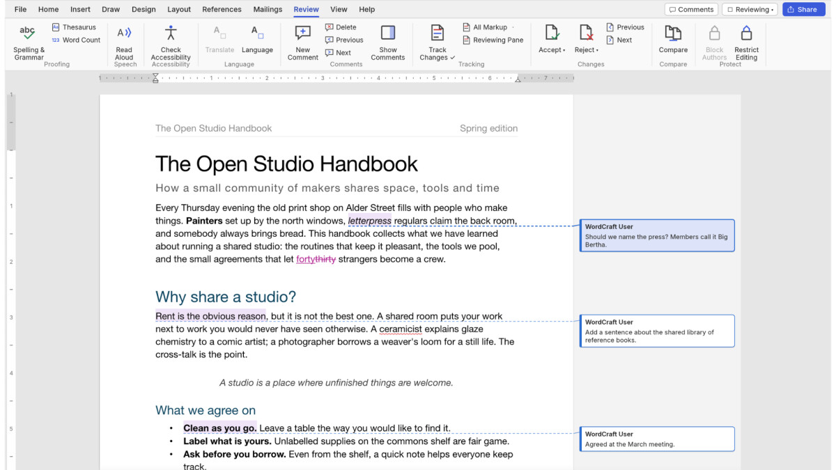Delete the selected comment
Screen dimensions: 836x470
[x=341, y=27]
